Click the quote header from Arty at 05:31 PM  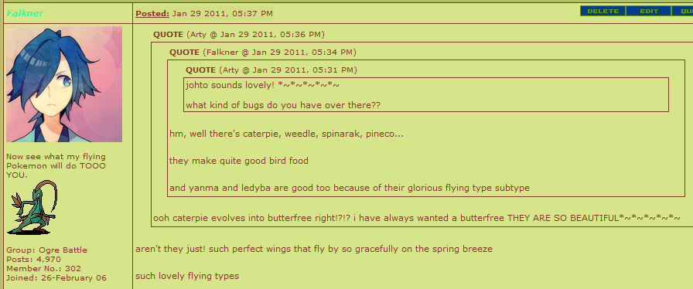pos(271,70)
